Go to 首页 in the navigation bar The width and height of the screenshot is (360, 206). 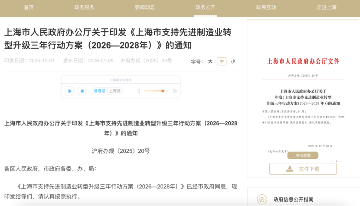click(29, 7)
